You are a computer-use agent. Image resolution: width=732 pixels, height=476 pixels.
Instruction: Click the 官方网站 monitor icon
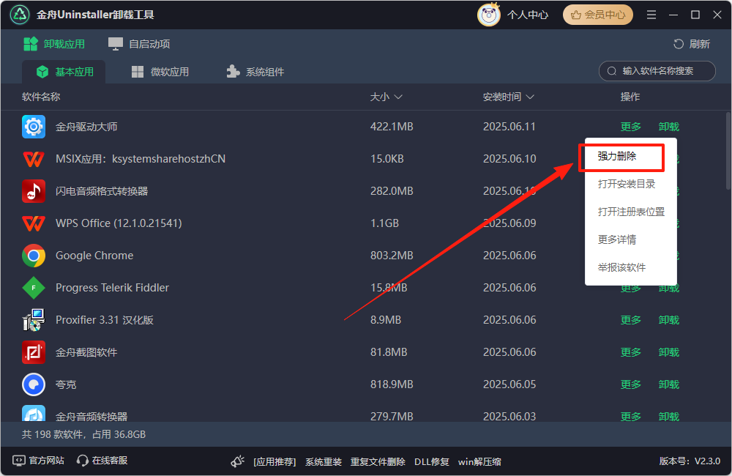pyautogui.click(x=19, y=461)
